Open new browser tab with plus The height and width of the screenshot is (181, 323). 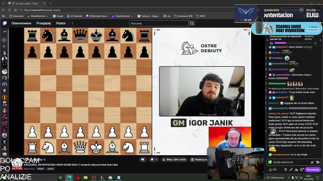pos(50,3)
